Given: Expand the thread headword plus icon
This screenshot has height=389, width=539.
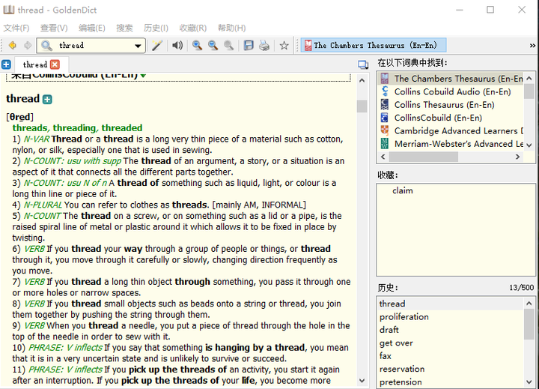Looking at the screenshot, I should pyautogui.click(x=47, y=99).
